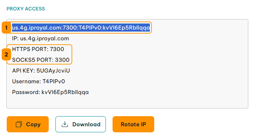Click the HTTPS PORT 7300 line
The image size is (254, 136).
(x=38, y=49)
